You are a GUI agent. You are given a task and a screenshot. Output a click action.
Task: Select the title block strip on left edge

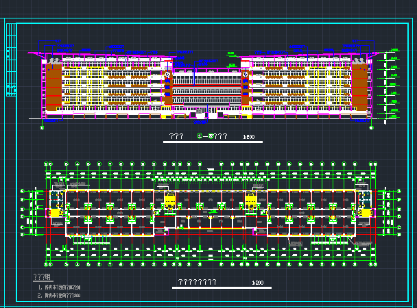pyautogui.click(x=11, y=62)
